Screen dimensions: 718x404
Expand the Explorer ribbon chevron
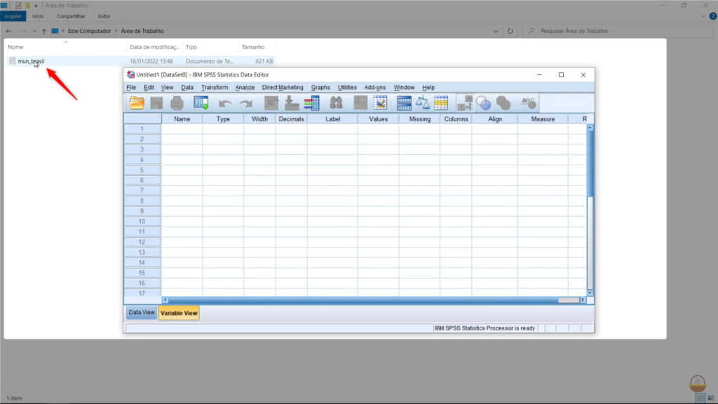[703, 16]
